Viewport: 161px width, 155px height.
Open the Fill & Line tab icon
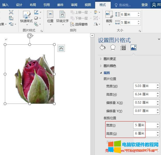[102, 48]
